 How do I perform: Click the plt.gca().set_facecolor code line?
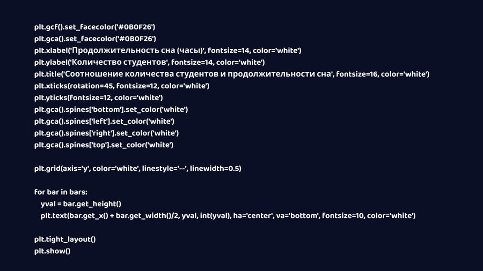tap(94, 39)
